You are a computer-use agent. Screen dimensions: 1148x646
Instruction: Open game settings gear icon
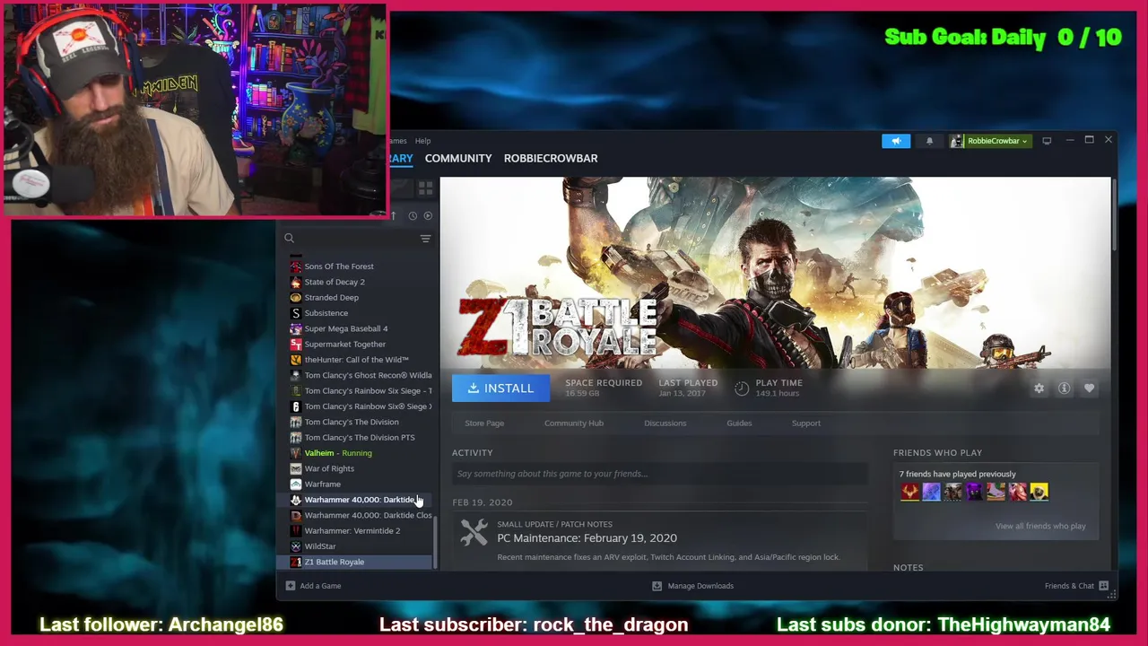coord(1039,388)
